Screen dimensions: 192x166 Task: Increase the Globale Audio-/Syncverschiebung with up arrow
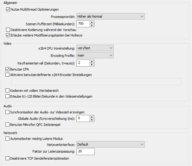(x=92, y=117)
